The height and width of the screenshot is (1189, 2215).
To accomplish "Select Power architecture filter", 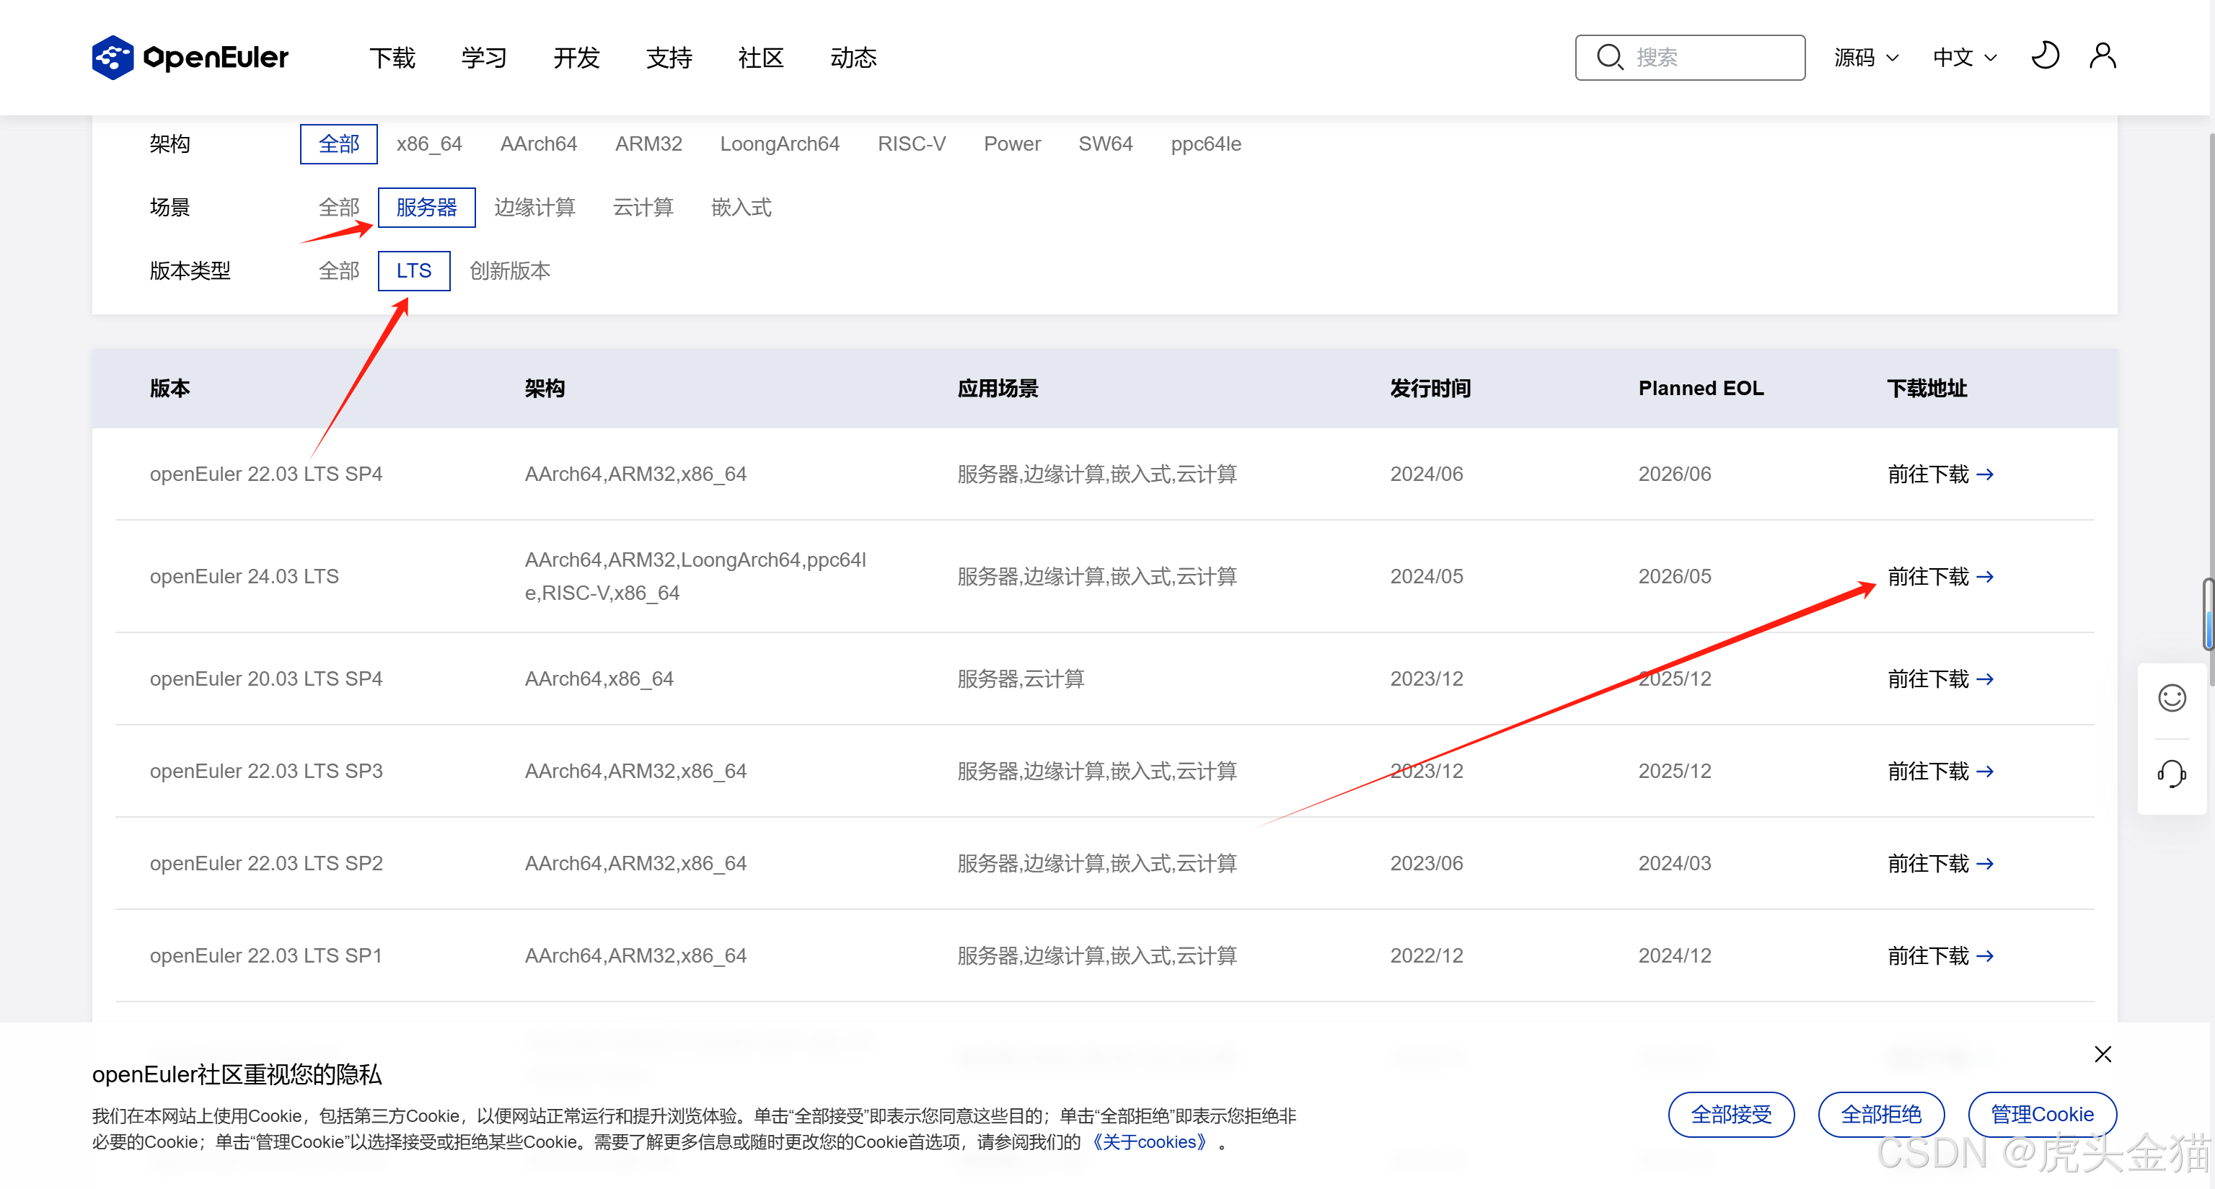I will [1012, 143].
